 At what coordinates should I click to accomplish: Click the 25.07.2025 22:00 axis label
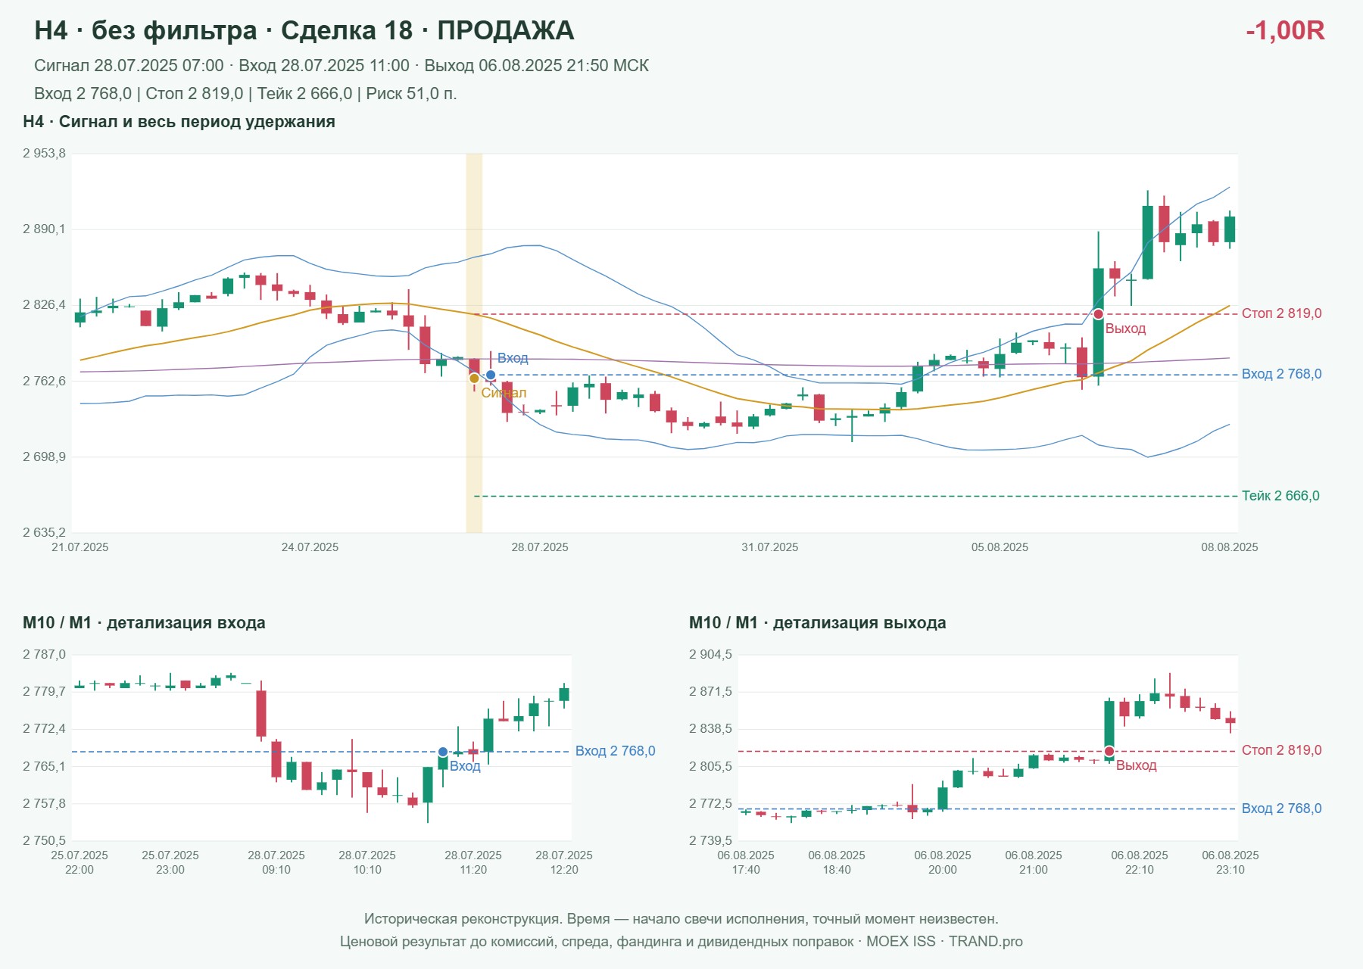[80, 862]
